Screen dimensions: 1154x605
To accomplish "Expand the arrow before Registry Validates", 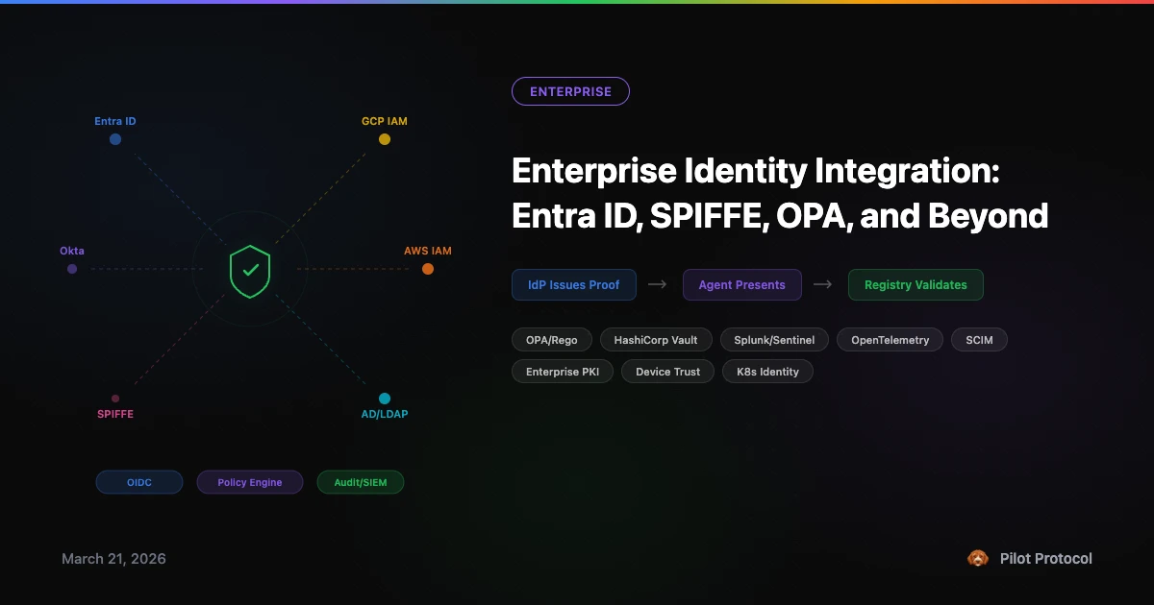I will [x=822, y=284].
